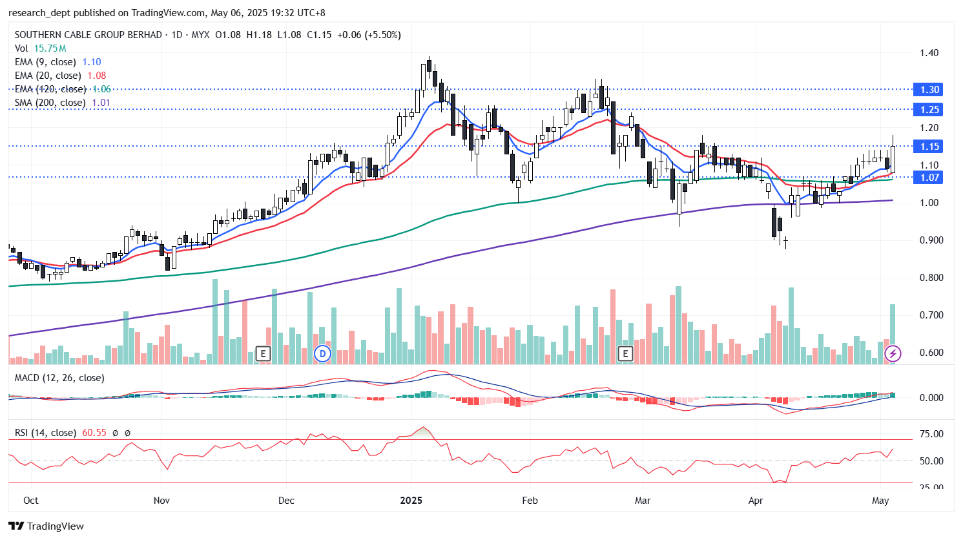Click the 1.30 horizontal line price label
The height and width of the screenshot is (540, 963).
click(927, 90)
